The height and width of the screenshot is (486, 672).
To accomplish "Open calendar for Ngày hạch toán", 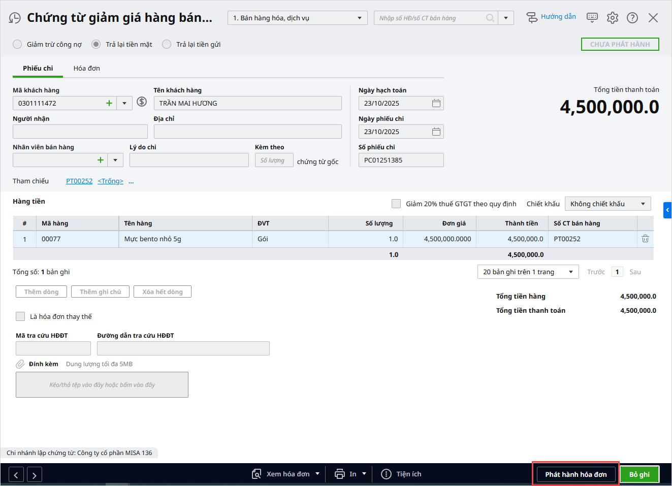I will point(436,103).
